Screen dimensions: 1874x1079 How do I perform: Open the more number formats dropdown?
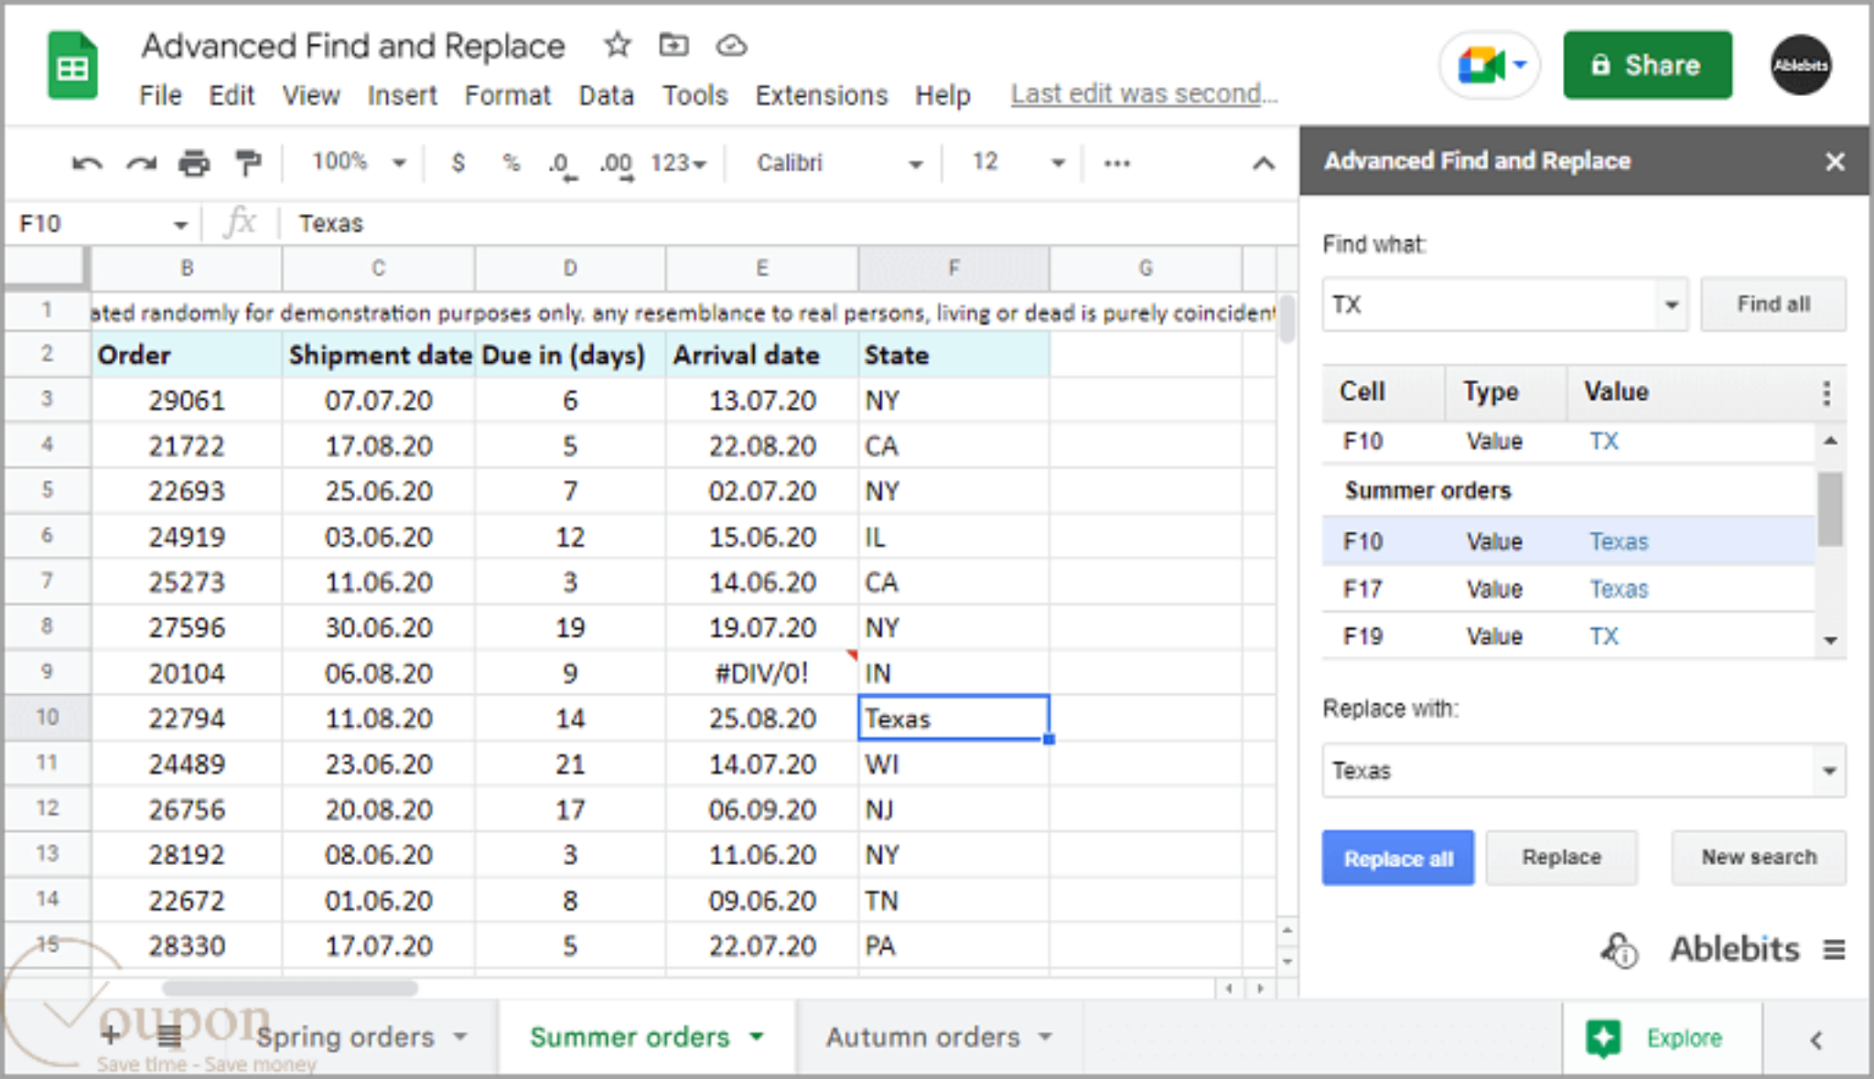point(678,163)
